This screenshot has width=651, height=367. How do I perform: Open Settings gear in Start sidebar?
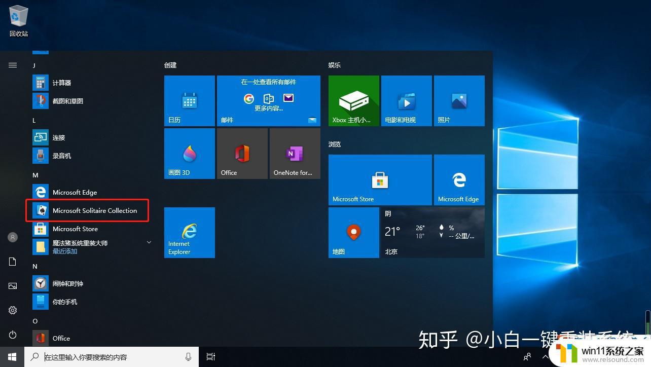pos(13,310)
